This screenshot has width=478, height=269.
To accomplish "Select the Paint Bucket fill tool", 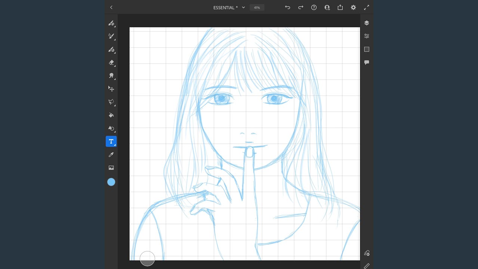I will pyautogui.click(x=111, y=115).
